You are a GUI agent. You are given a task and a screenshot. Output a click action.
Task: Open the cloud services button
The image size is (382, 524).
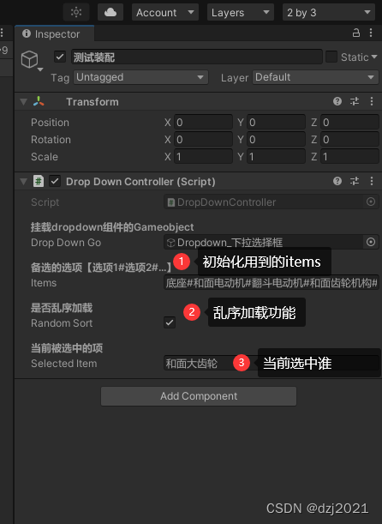click(110, 12)
